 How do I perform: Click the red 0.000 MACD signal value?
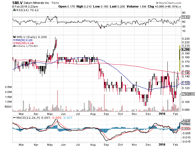click(x=57, y=118)
